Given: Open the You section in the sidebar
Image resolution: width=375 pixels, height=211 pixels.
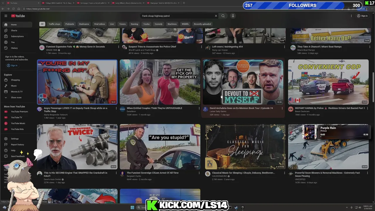Looking at the screenshot, I should pyautogui.click(x=18, y=42).
